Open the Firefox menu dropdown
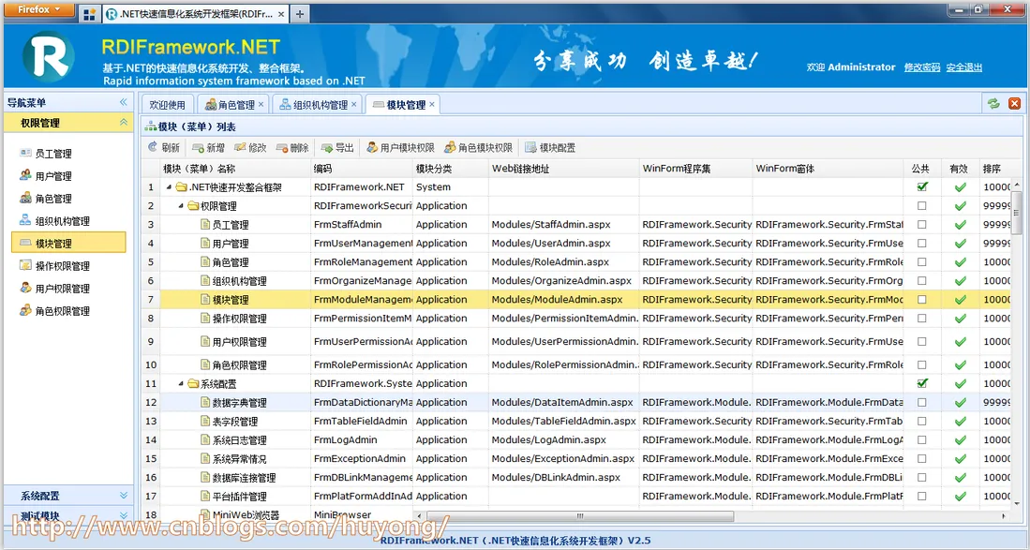 39,9
